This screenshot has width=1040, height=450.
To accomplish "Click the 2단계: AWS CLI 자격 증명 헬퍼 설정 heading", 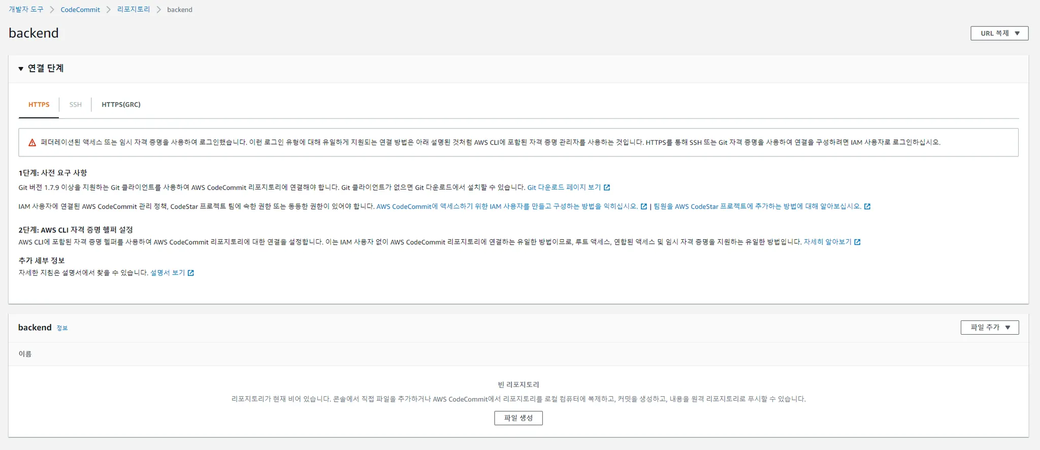I will [76, 230].
